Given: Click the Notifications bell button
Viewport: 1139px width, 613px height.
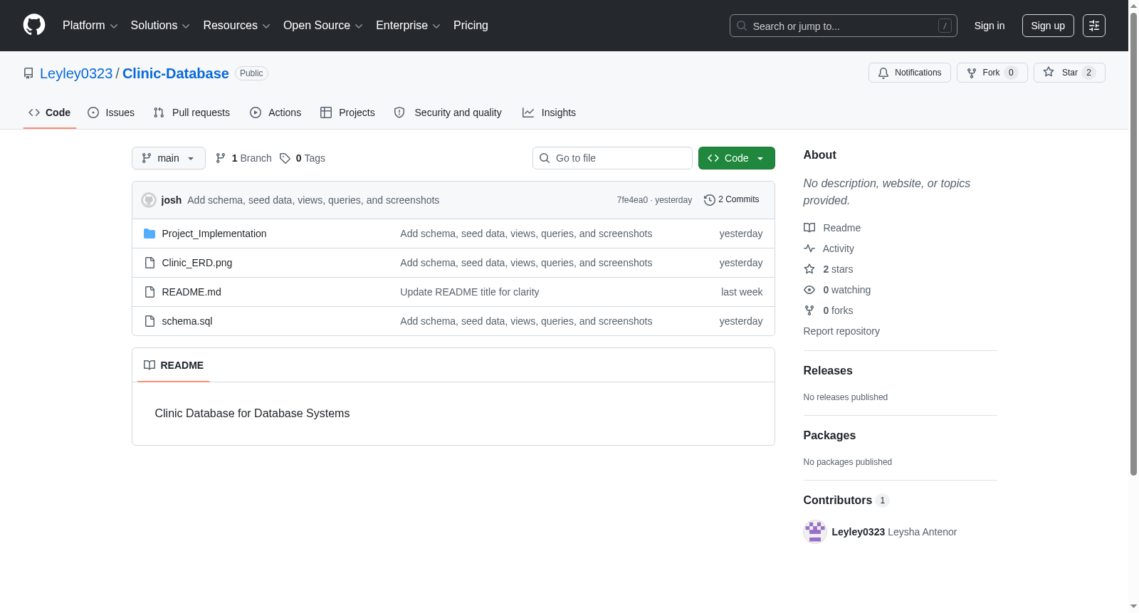Looking at the screenshot, I should pos(909,73).
